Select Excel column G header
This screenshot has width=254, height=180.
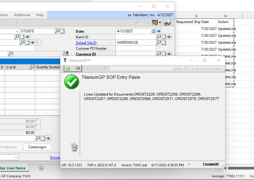pos(196,16)
